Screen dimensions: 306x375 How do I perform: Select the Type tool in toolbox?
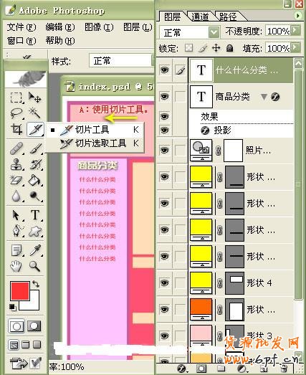(x=35, y=215)
